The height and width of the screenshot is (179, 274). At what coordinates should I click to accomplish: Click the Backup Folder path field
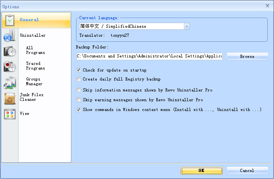(x=149, y=56)
